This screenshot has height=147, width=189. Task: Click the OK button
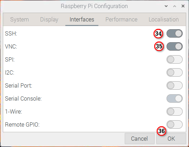(x=171, y=139)
